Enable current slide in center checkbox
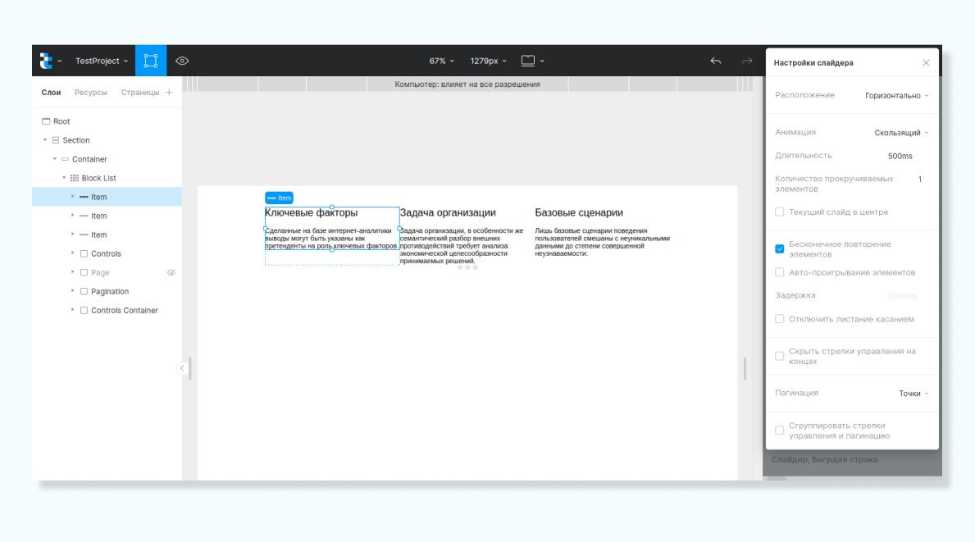The width and height of the screenshot is (975, 542). click(x=779, y=212)
